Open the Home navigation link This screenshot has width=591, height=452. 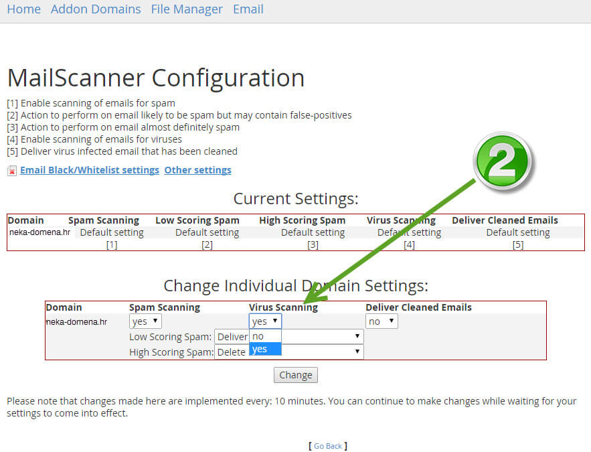pos(23,9)
